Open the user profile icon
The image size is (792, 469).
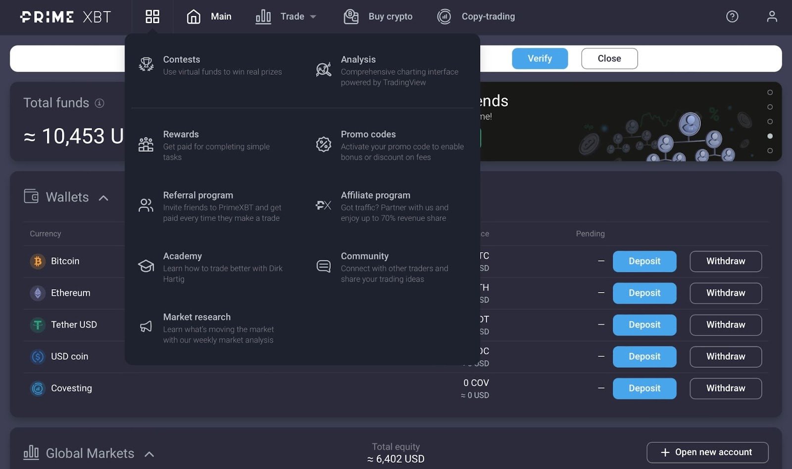tap(772, 17)
